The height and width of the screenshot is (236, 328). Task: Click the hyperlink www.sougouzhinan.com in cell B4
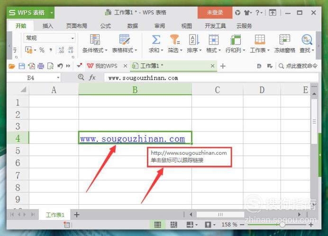click(x=133, y=139)
